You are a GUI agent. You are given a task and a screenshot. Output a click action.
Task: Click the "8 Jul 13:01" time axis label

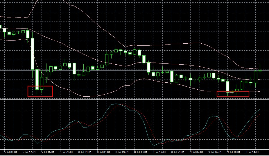click(141, 152)
